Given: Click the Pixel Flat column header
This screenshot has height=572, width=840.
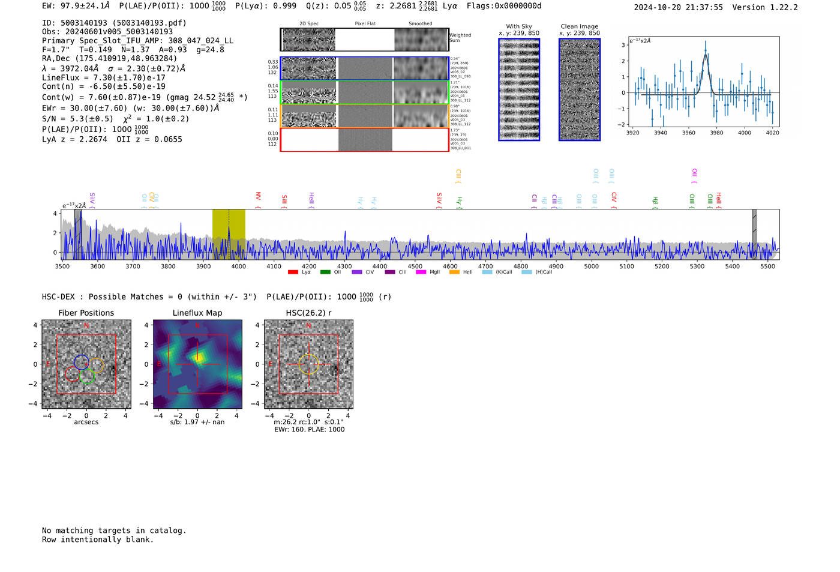Looking at the screenshot, I should (365, 24).
